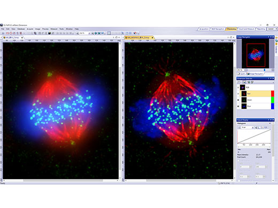Click zoom-out button in Image Navigator
The image size is (278, 208).
(x=246, y=70)
